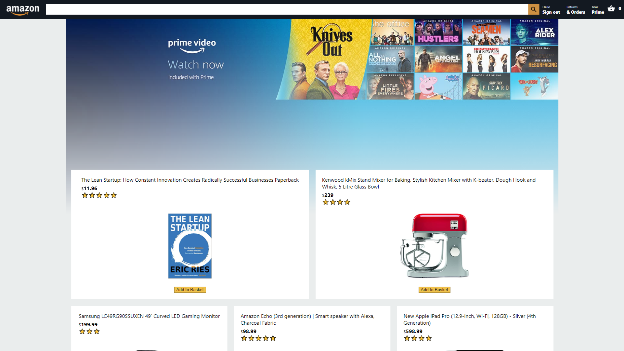Click The Lean Startup book cover
The width and height of the screenshot is (624, 351).
point(190,246)
